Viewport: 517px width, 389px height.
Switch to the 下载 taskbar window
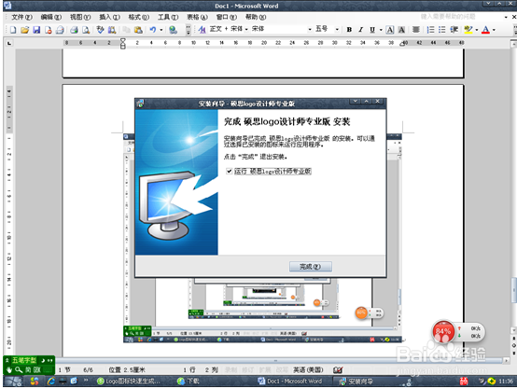(x=189, y=382)
